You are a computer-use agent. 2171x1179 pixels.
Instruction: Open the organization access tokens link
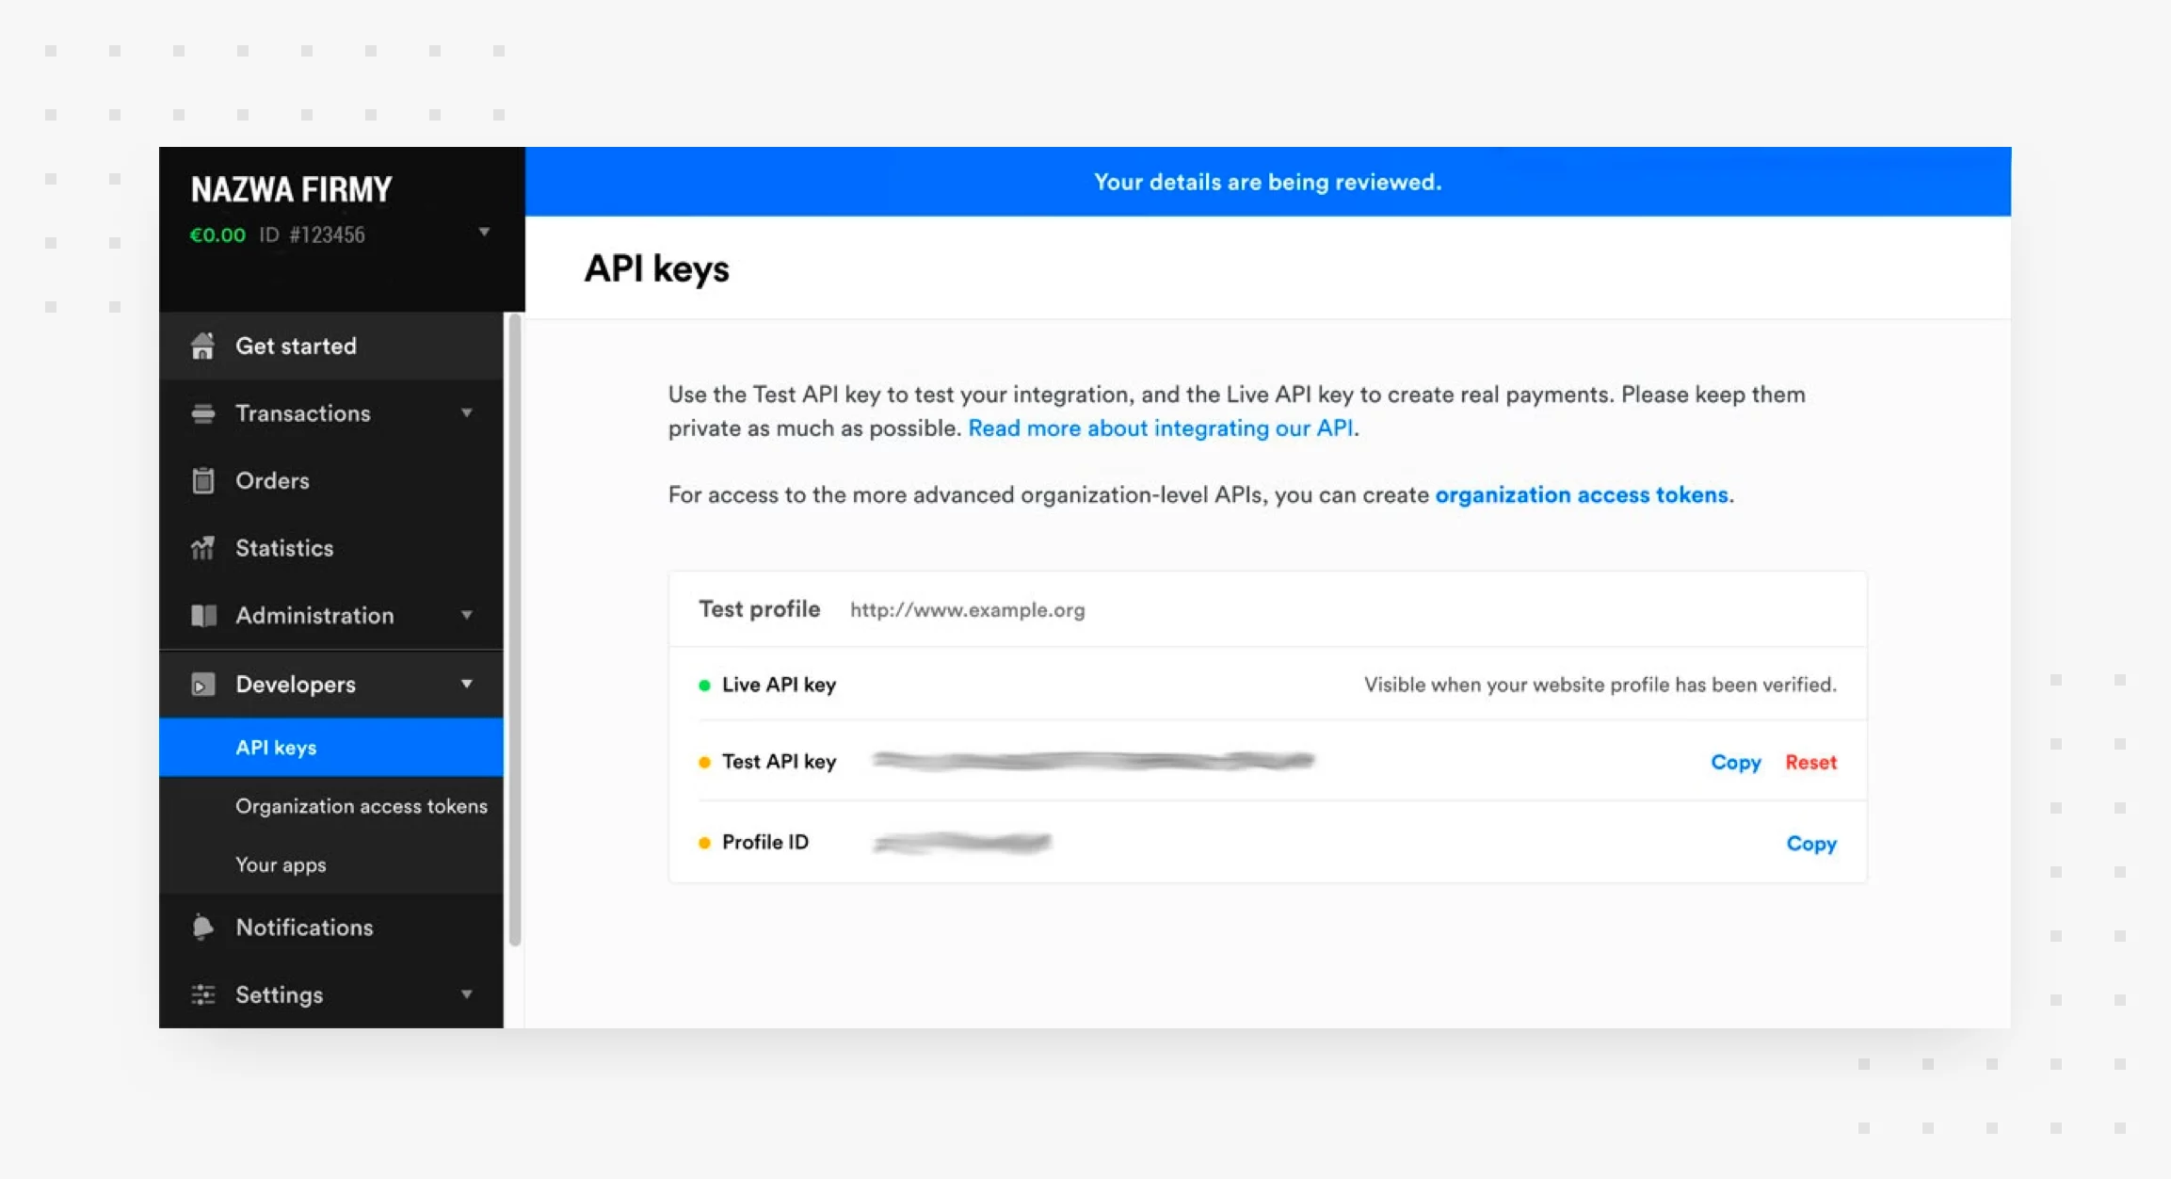pos(1582,495)
